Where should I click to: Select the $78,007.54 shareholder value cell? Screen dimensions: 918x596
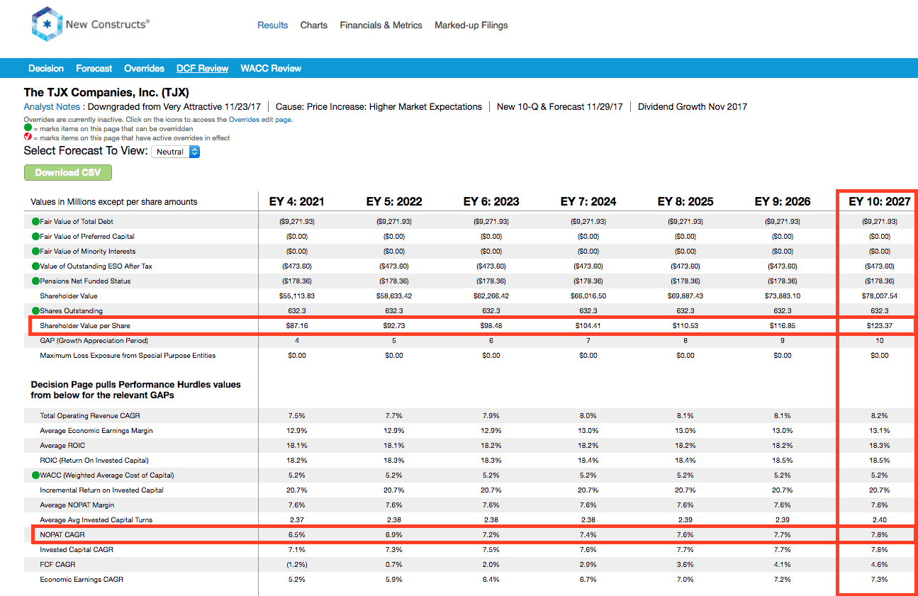(x=880, y=296)
